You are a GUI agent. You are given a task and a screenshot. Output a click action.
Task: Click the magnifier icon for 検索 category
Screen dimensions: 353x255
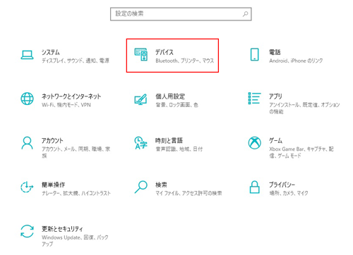pos(141,187)
